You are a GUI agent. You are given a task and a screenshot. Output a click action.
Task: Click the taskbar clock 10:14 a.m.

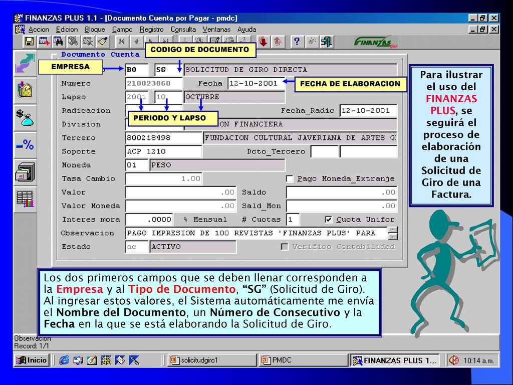pos(478,360)
